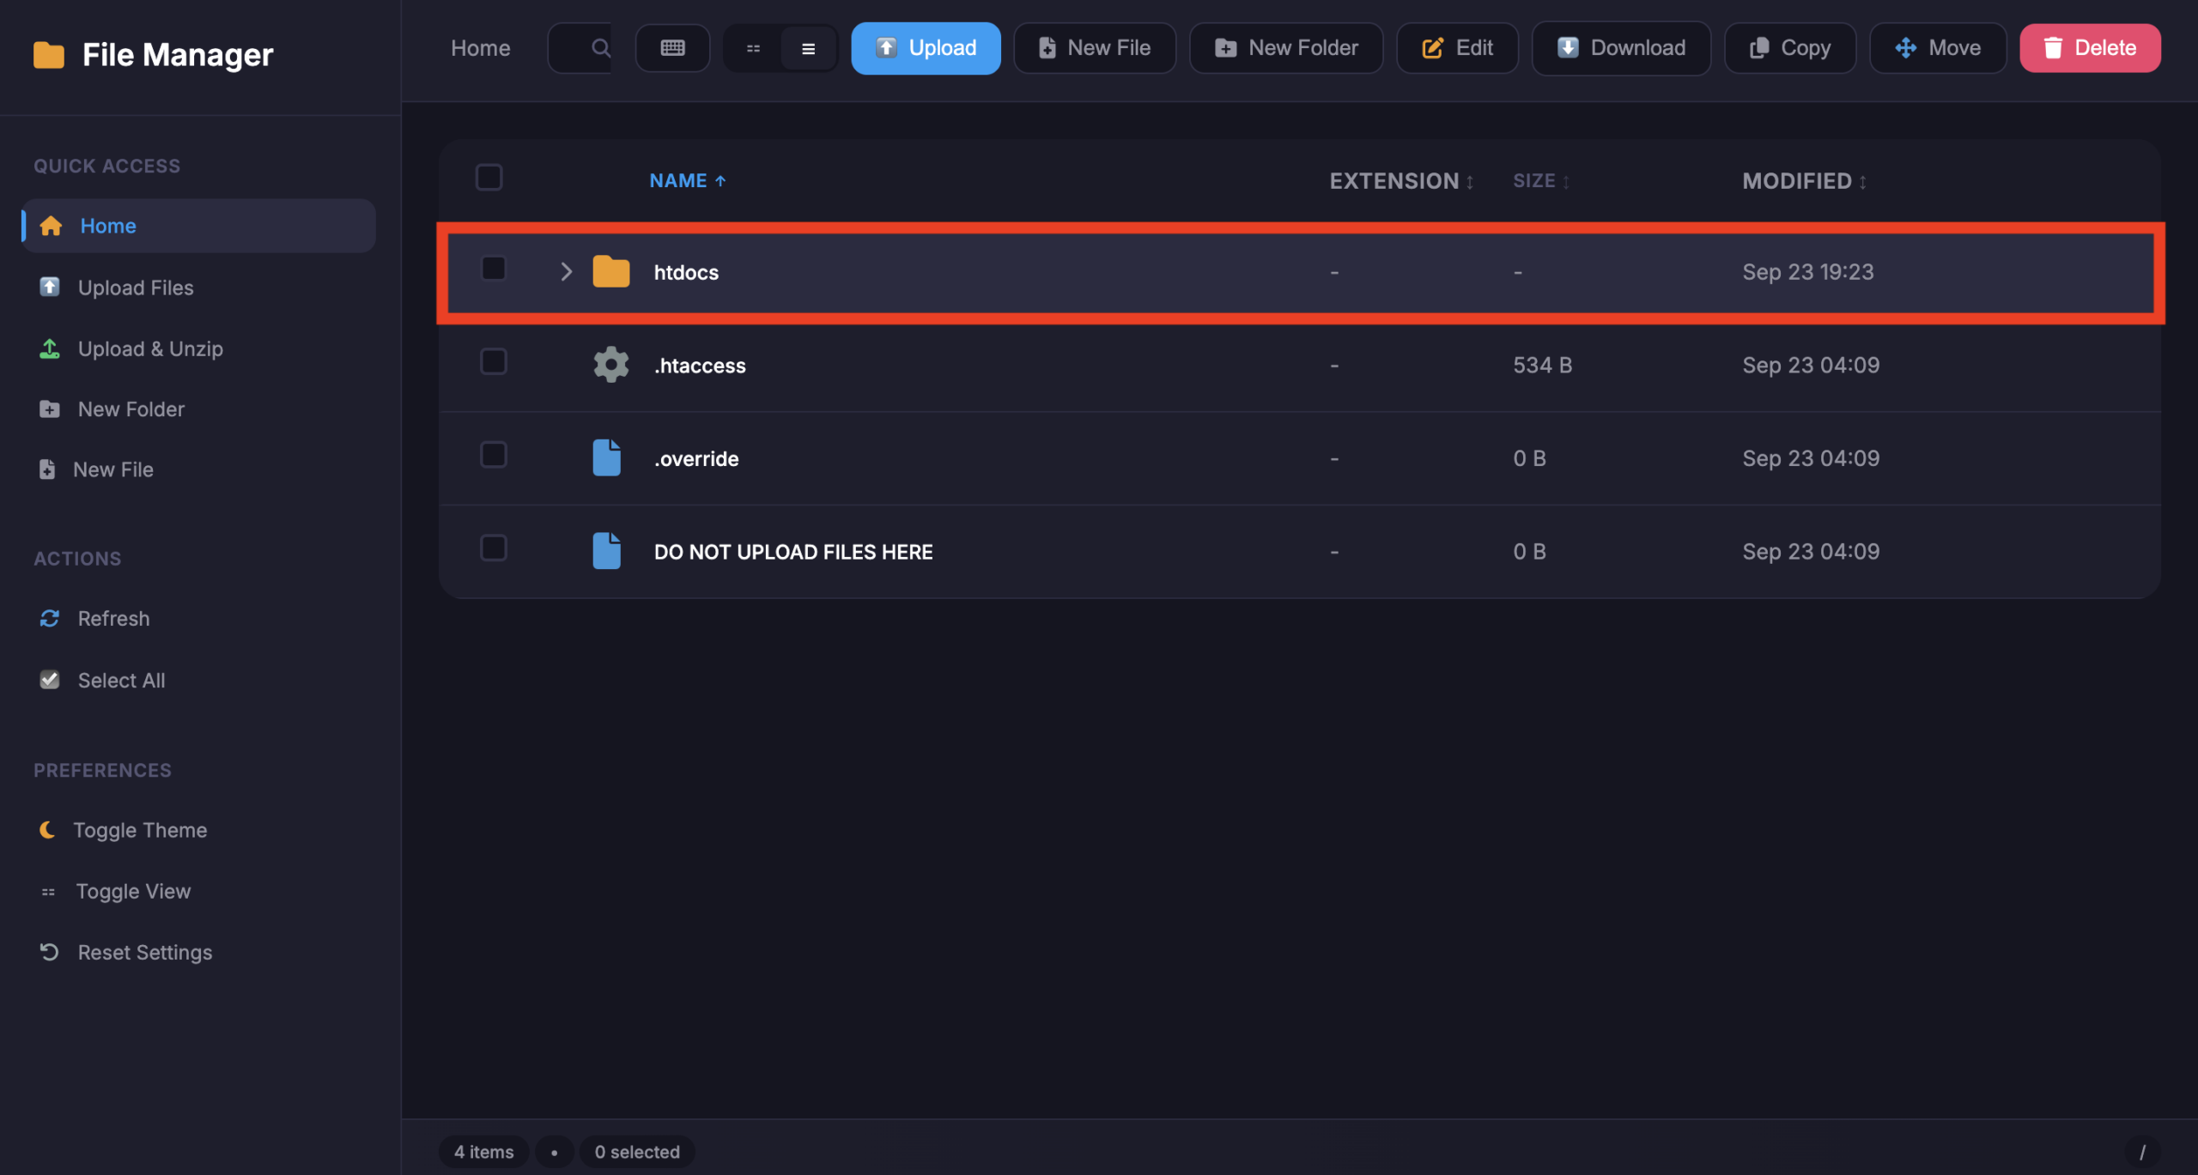Viewport: 2198px width, 1175px height.
Task: Click the moon icon beside Toggle Theme
Action: coord(47,830)
